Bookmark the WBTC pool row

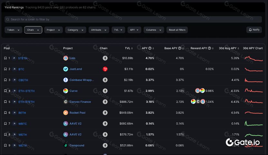tap(5, 123)
